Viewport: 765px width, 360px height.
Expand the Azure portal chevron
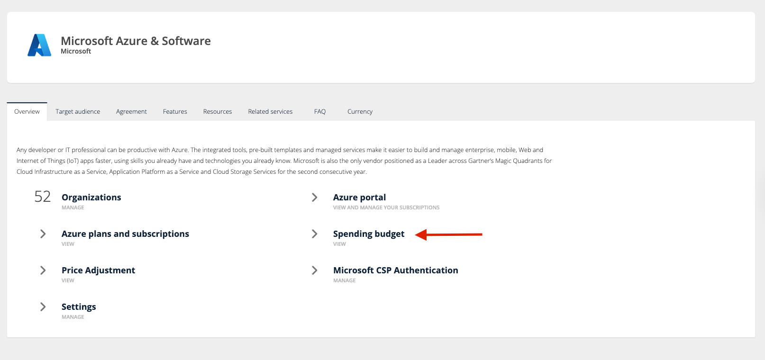pos(315,197)
